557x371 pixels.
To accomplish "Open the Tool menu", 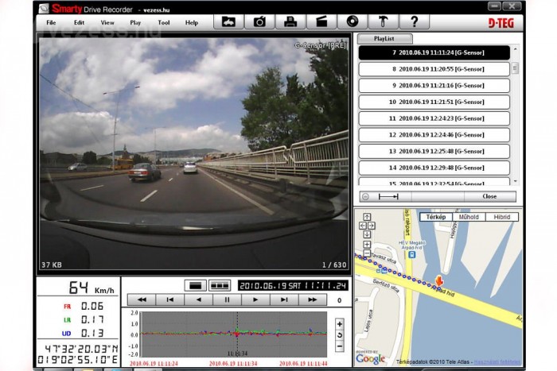I will 164,23.
